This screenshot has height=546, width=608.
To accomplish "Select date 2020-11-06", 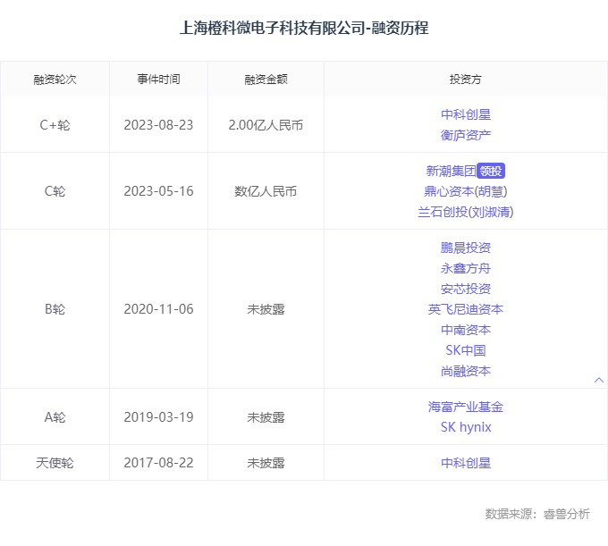I will point(158,309).
